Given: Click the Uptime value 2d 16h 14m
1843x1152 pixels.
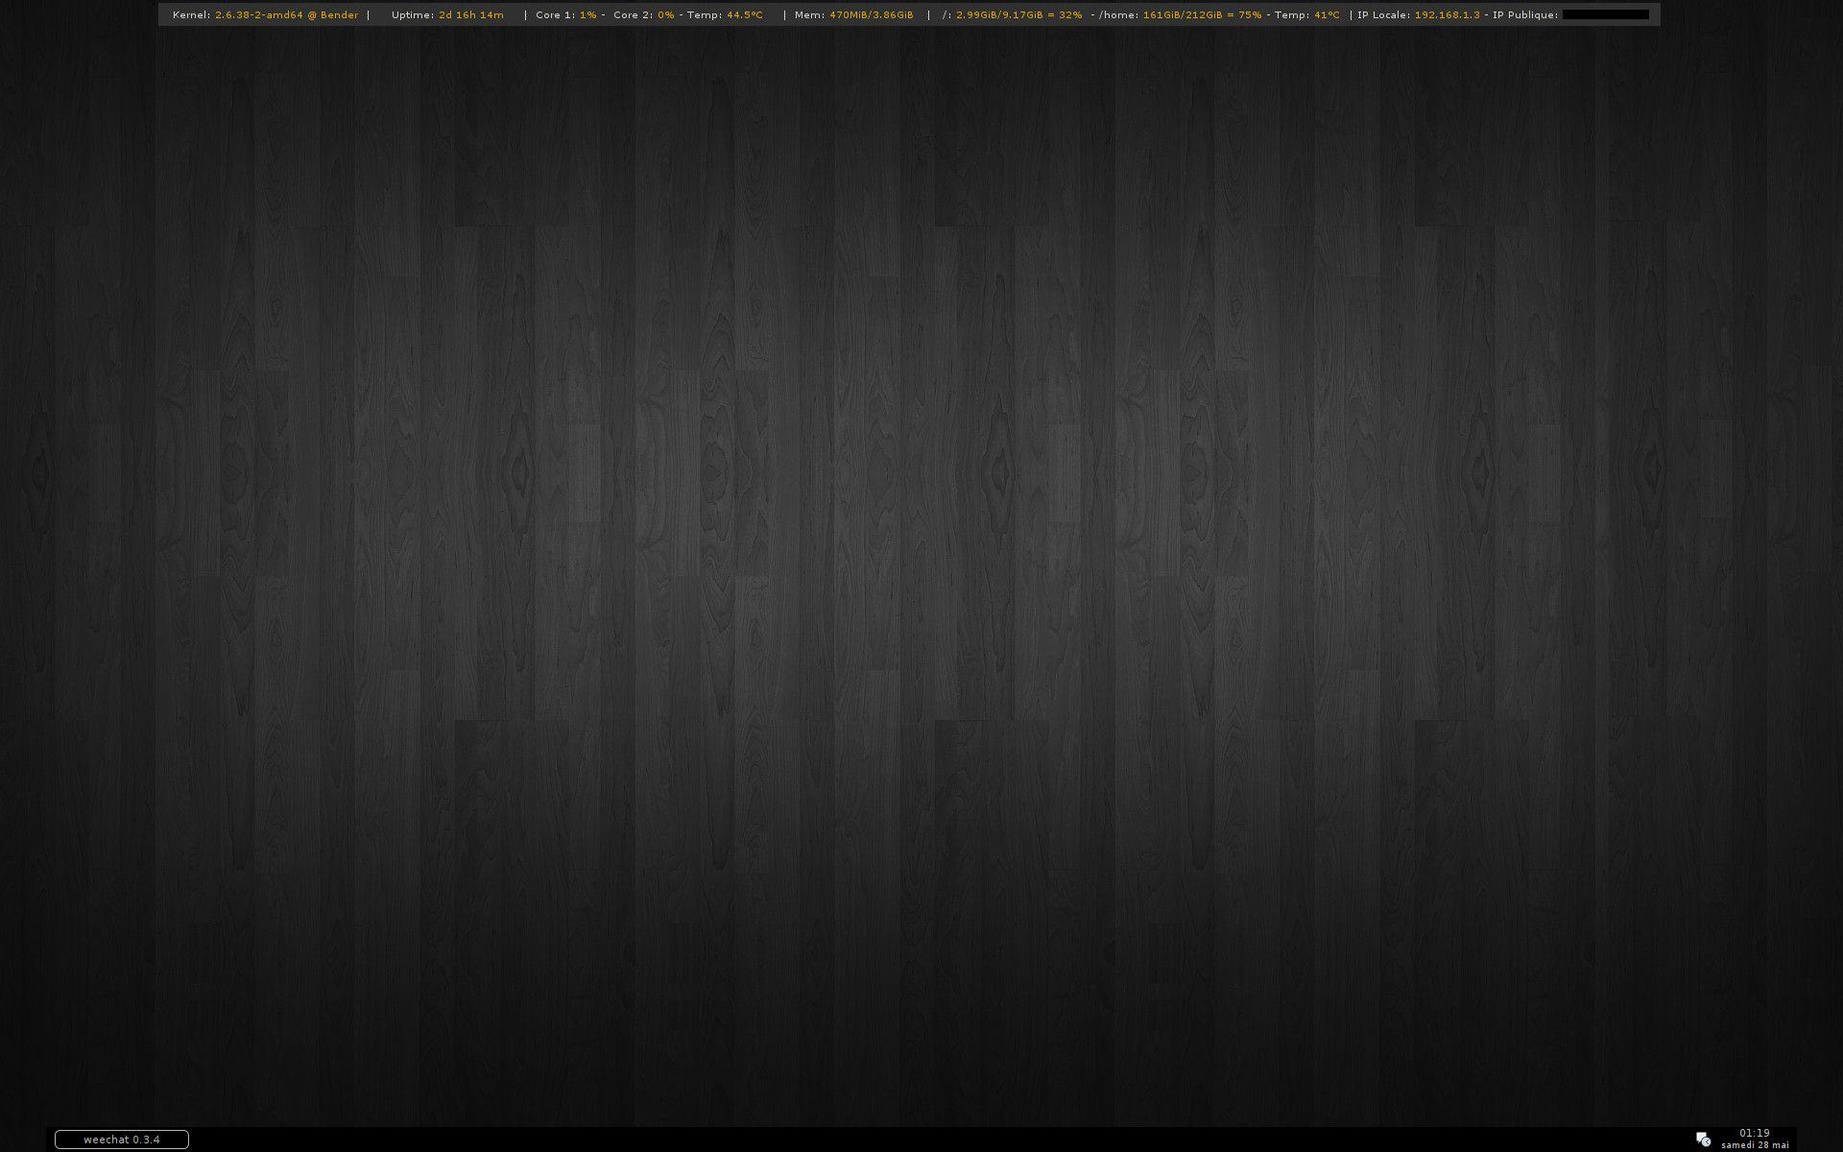Looking at the screenshot, I should pyautogui.click(x=471, y=14).
